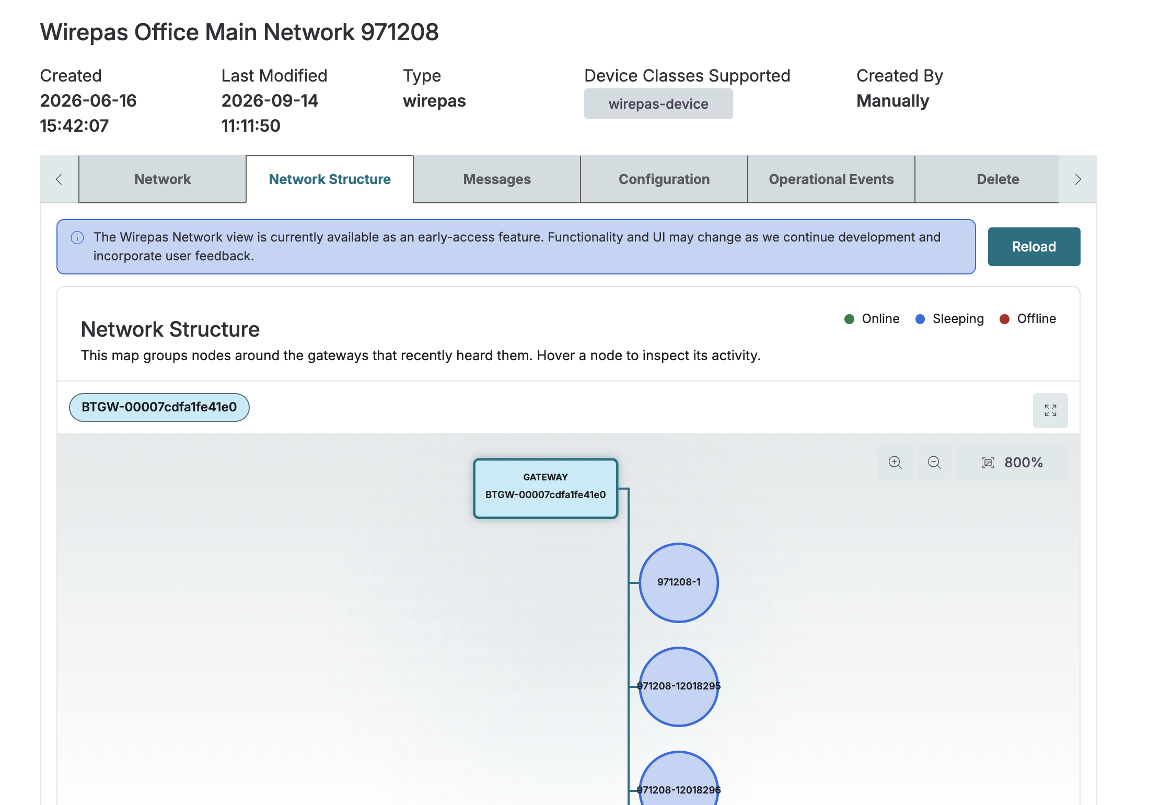Click the Network Structure section heading
Screen dimensions: 1160x805
[x=170, y=329]
